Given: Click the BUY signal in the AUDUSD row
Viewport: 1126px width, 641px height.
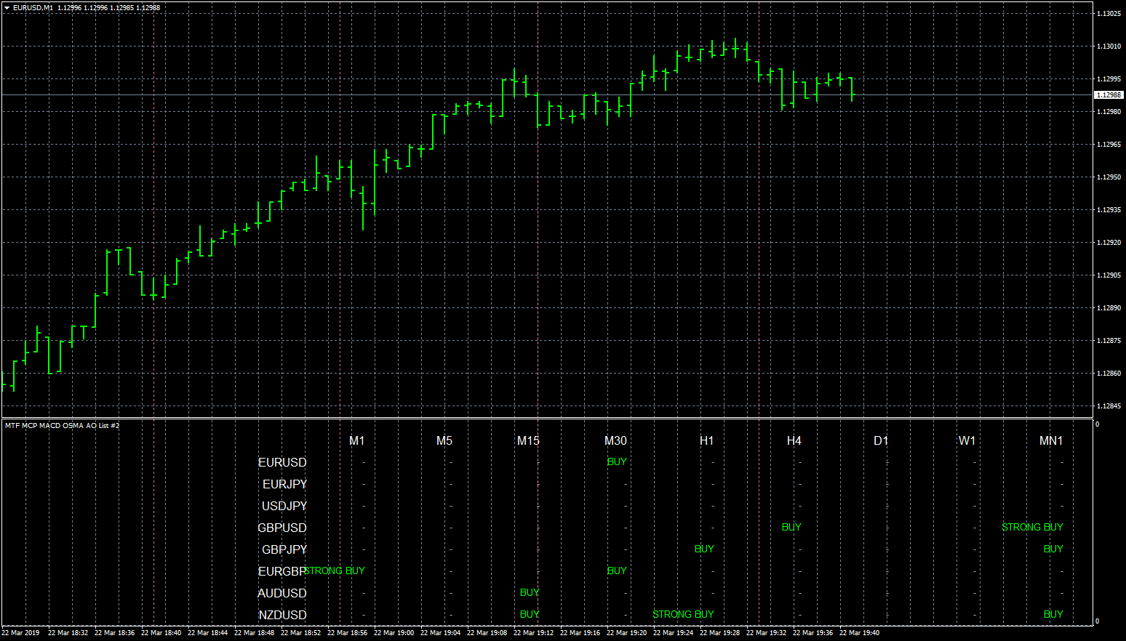Looking at the screenshot, I should (530, 592).
